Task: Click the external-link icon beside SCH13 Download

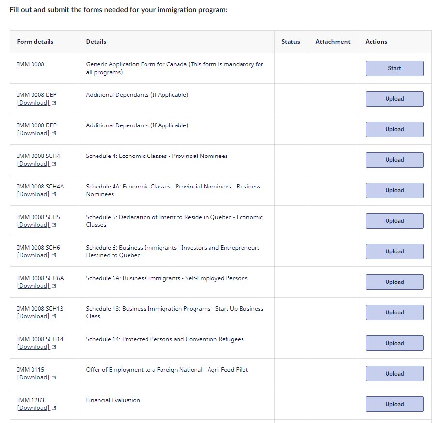Action: point(54,317)
